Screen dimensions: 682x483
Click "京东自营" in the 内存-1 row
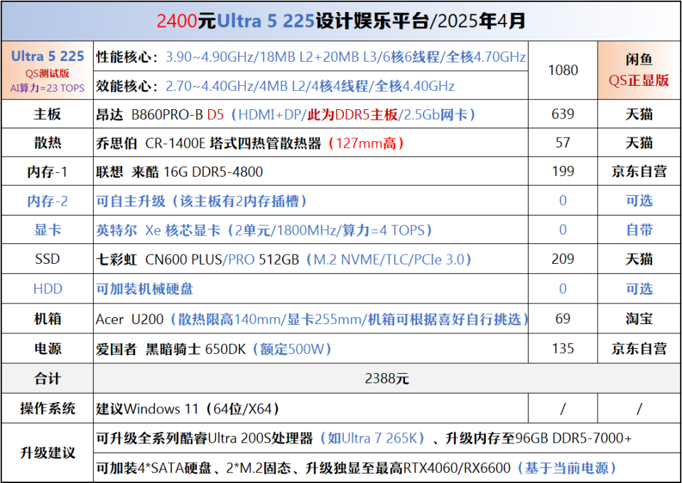[639, 172]
